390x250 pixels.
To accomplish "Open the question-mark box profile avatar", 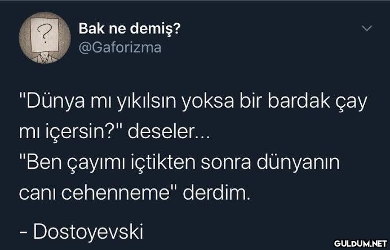I will (x=45, y=38).
